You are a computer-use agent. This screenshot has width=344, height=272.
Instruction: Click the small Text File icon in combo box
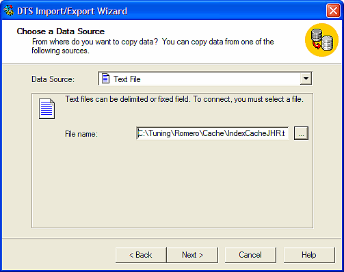pyautogui.click(x=105, y=79)
